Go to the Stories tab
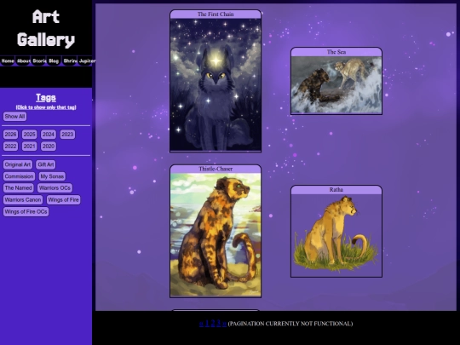The height and width of the screenshot is (345, 460). point(39,61)
